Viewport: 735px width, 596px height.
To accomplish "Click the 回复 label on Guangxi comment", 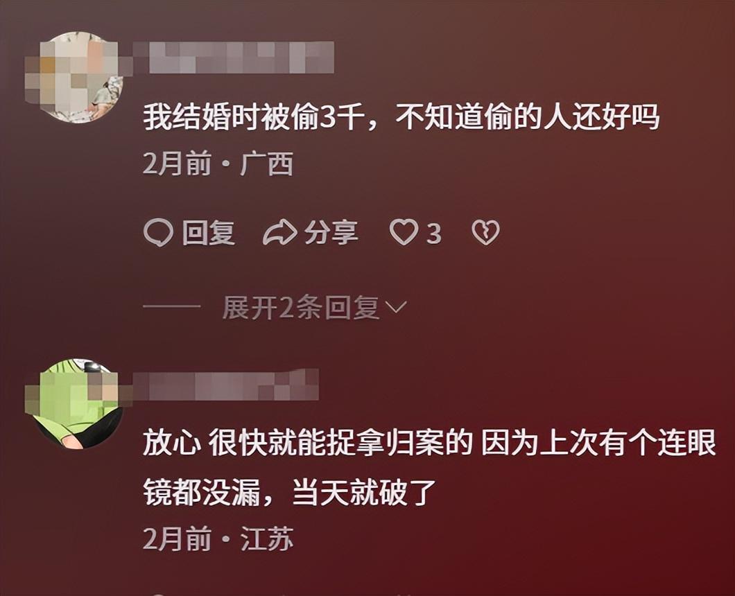I will click(209, 232).
